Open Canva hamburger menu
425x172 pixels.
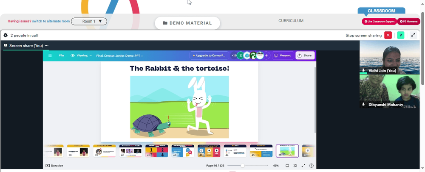coord(50,55)
